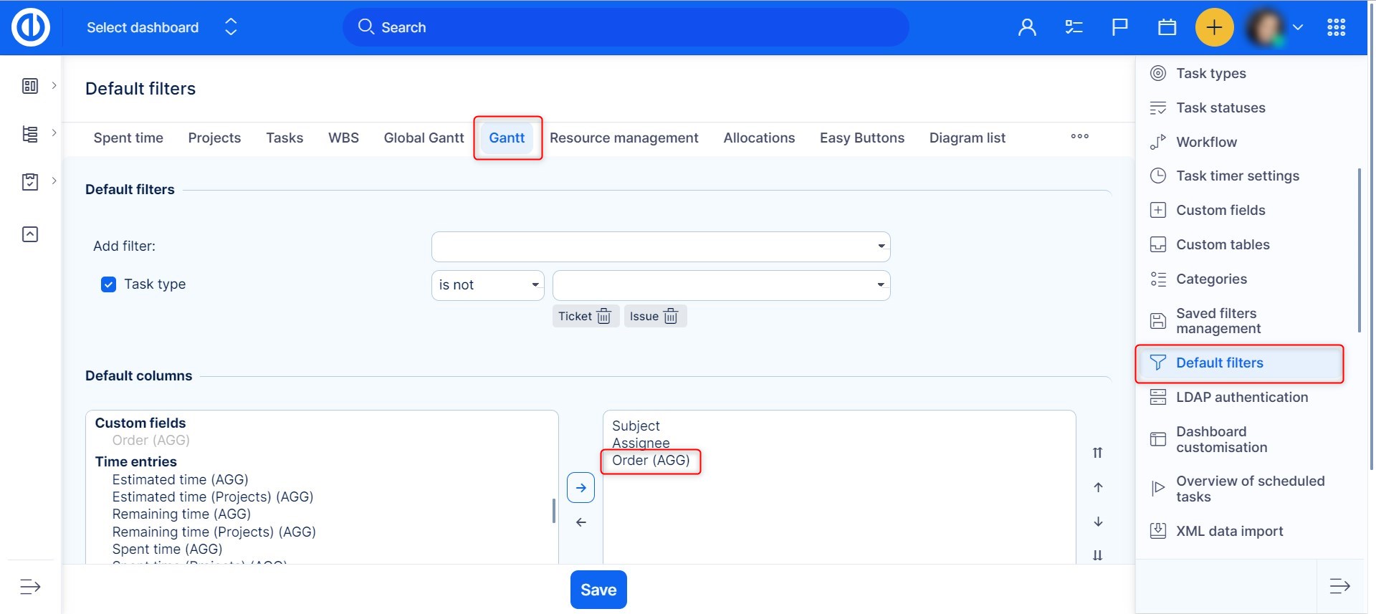Open the calendar icon in top bar

pyautogui.click(x=1167, y=28)
